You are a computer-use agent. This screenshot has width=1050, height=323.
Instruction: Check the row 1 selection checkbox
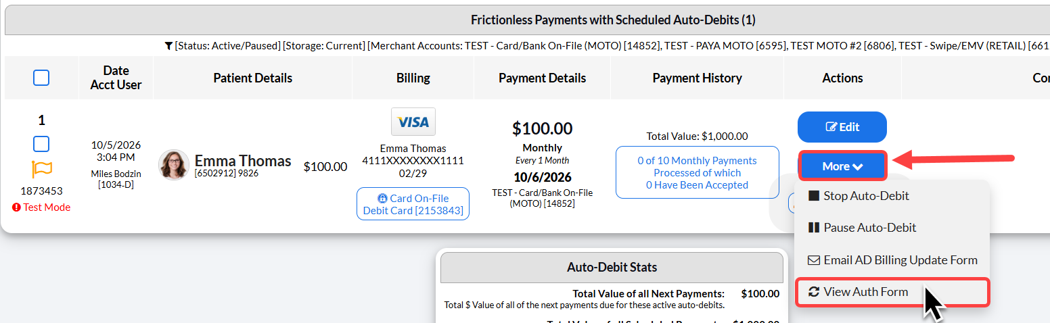(x=41, y=144)
